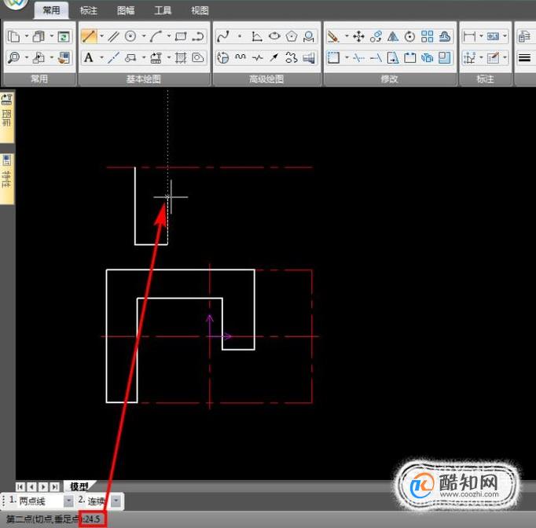Open the 2. 连续 mode dropdown

coord(116,501)
